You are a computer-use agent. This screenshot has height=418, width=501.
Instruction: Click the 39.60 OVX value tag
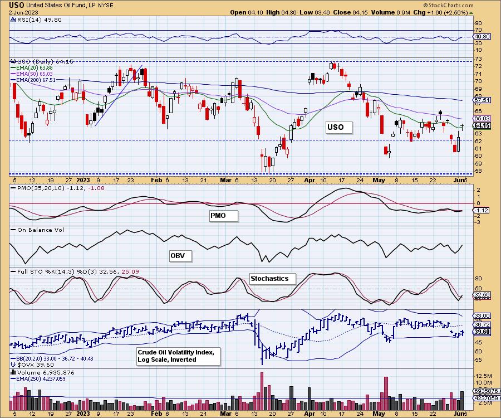click(x=482, y=332)
